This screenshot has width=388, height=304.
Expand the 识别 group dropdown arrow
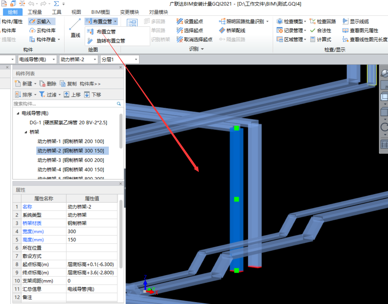[x=202, y=49]
